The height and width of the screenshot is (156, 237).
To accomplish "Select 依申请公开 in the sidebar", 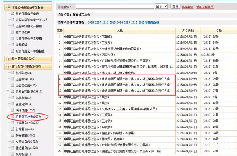I will (23, 32).
